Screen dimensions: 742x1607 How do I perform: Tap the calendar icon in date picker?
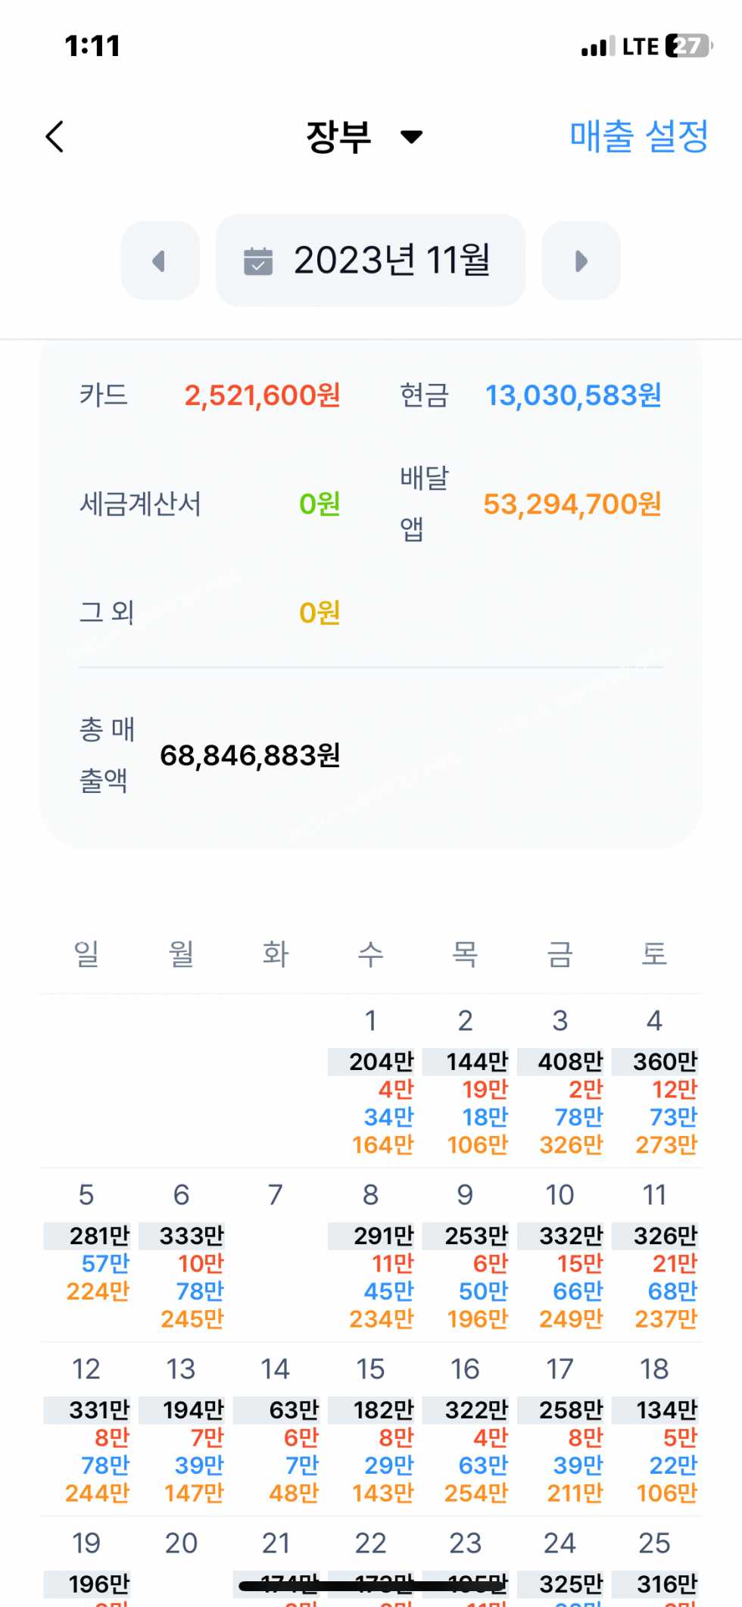pos(258,261)
